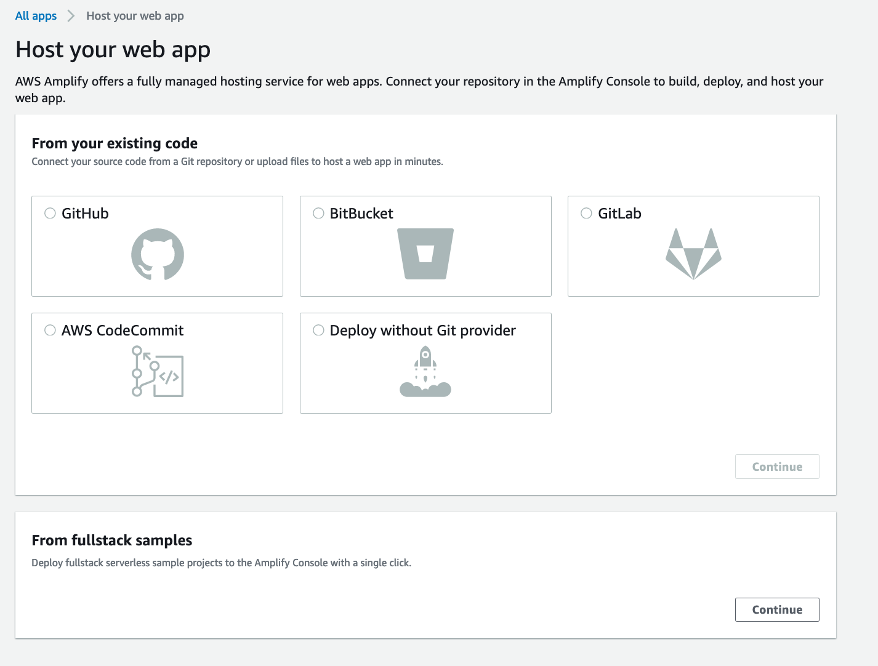Choose Deploy without Git provider radio
This screenshot has height=666, width=878.
pyautogui.click(x=318, y=330)
